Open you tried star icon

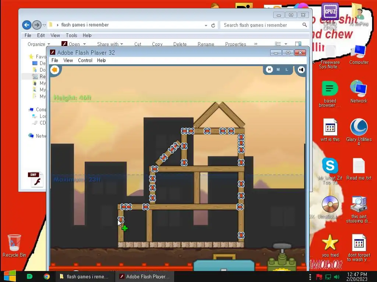tap(330, 246)
